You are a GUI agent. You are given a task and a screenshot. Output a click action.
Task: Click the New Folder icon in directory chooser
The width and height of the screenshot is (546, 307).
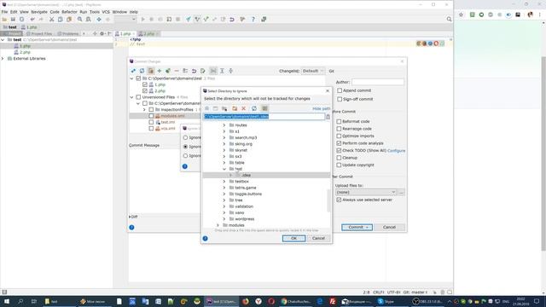pyautogui.click(x=235, y=108)
